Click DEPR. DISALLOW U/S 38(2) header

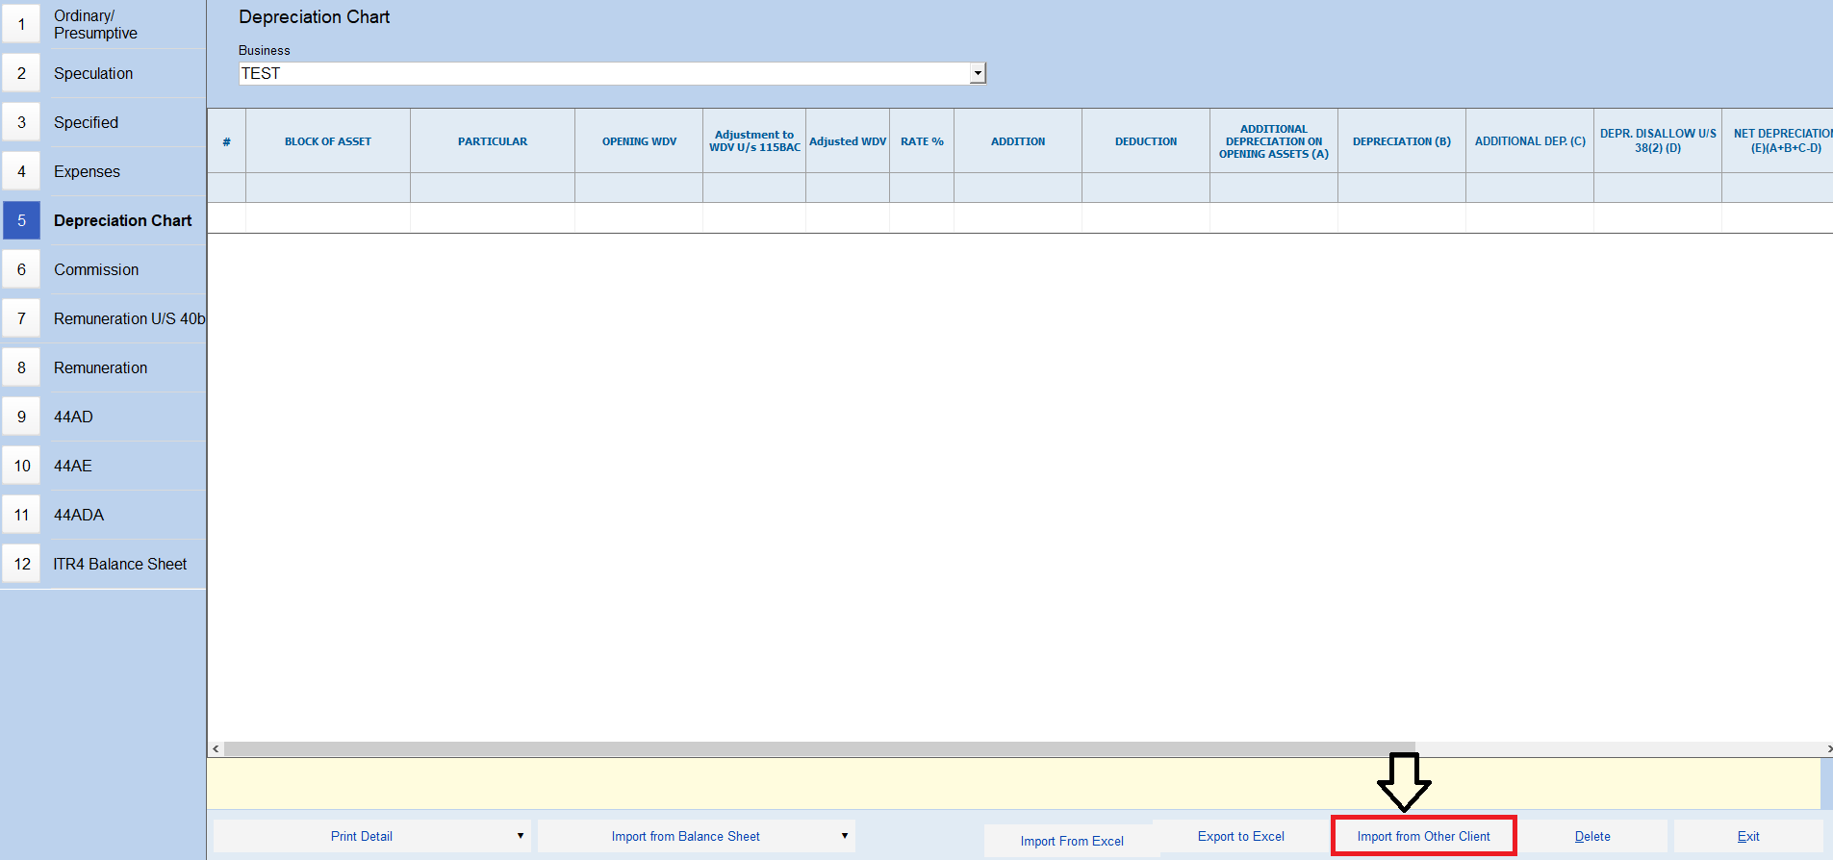pyautogui.click(x=1658, y=141)
